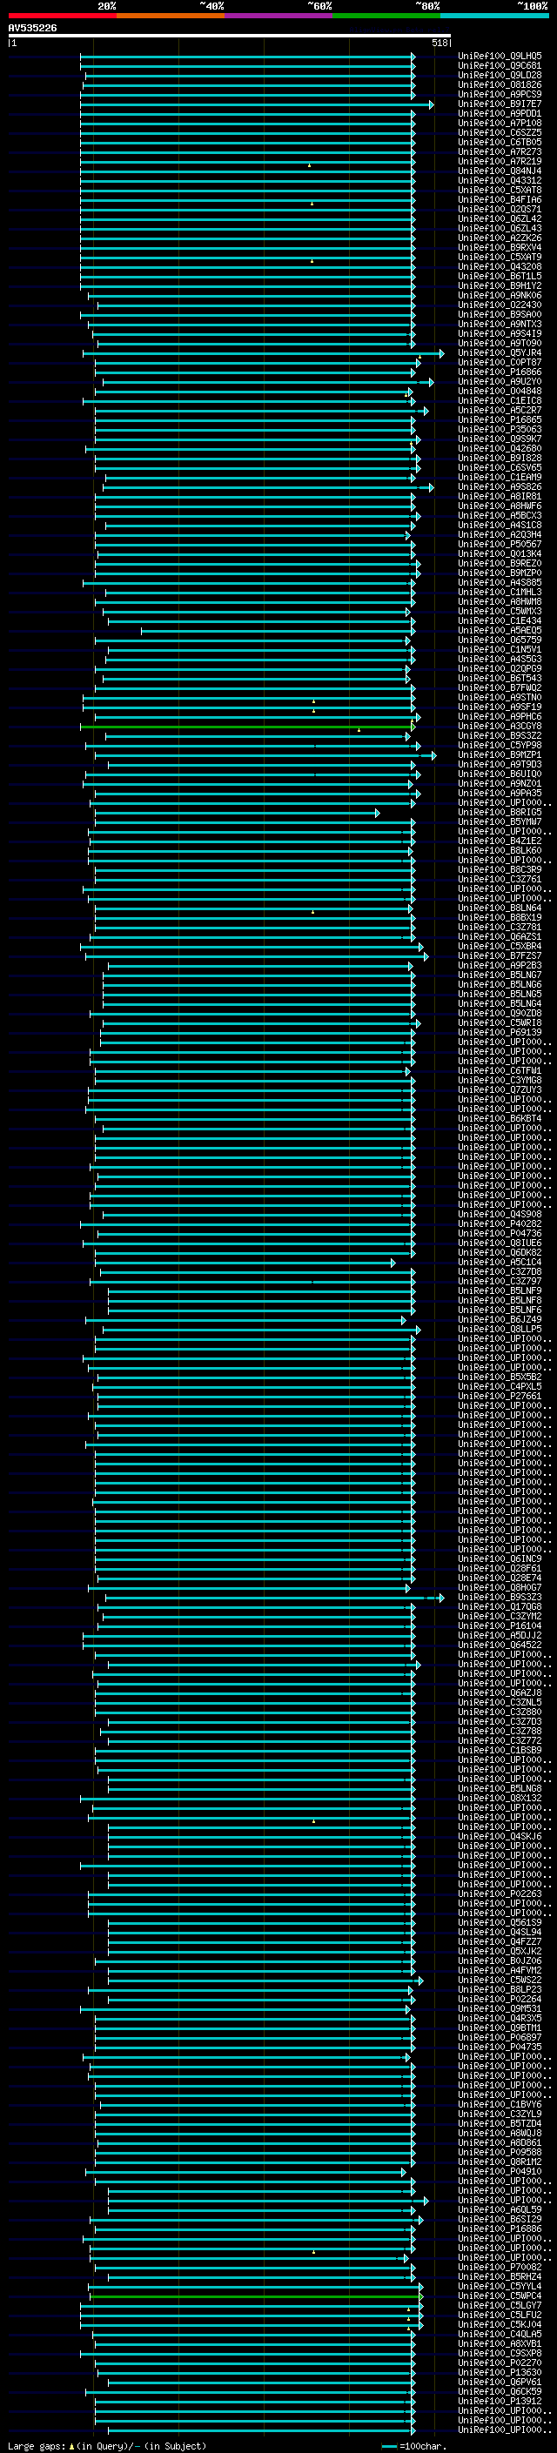Select the UniRef100_A7R273 label

[500, 151]
